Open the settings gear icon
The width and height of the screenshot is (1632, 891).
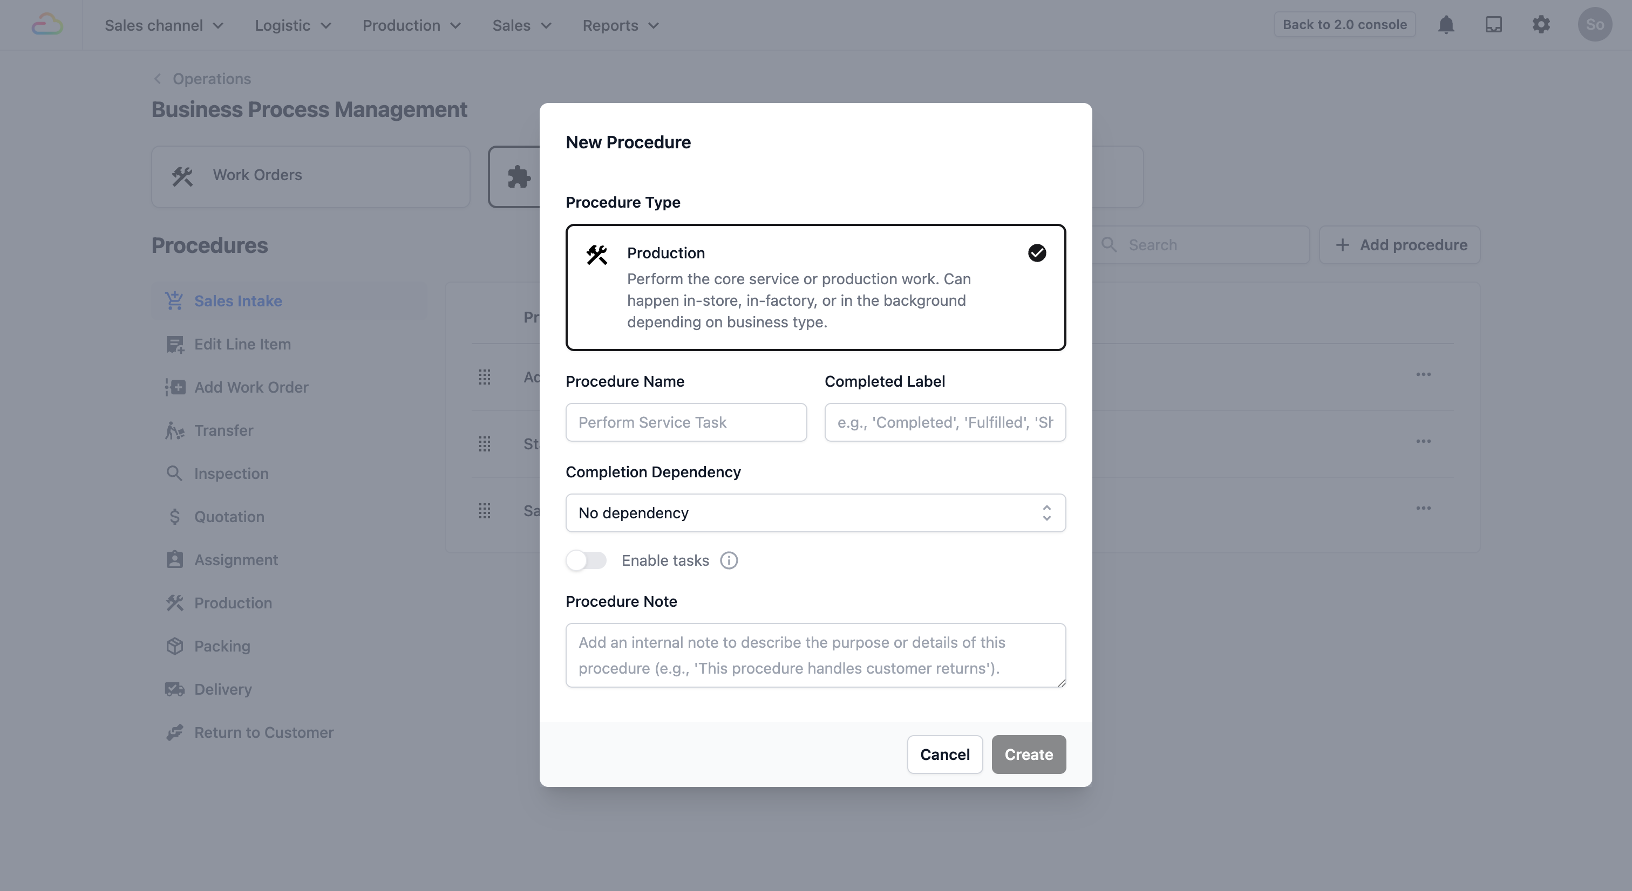coord(1541,25)
